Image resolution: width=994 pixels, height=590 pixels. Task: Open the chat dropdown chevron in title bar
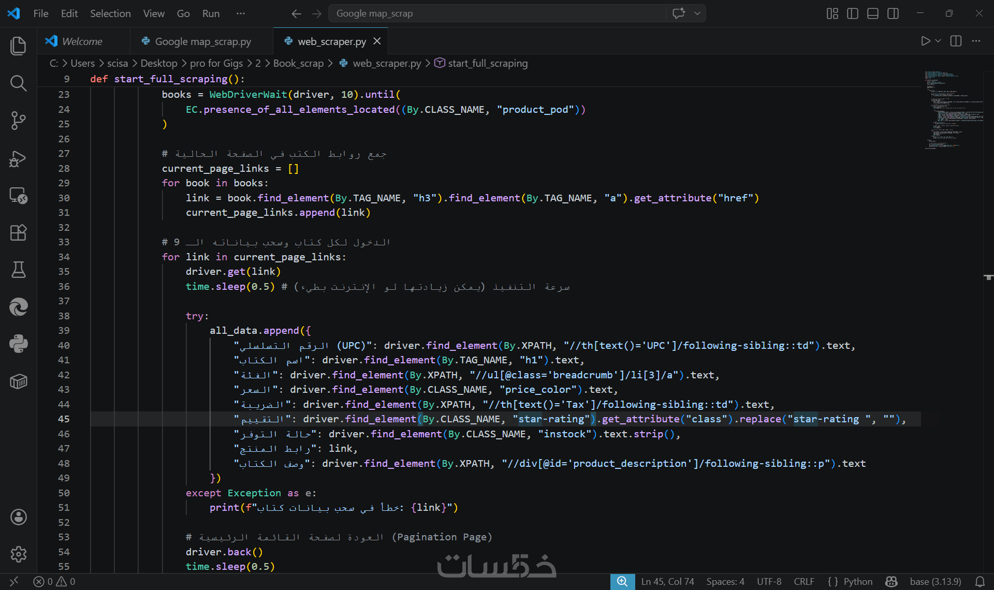697,13
